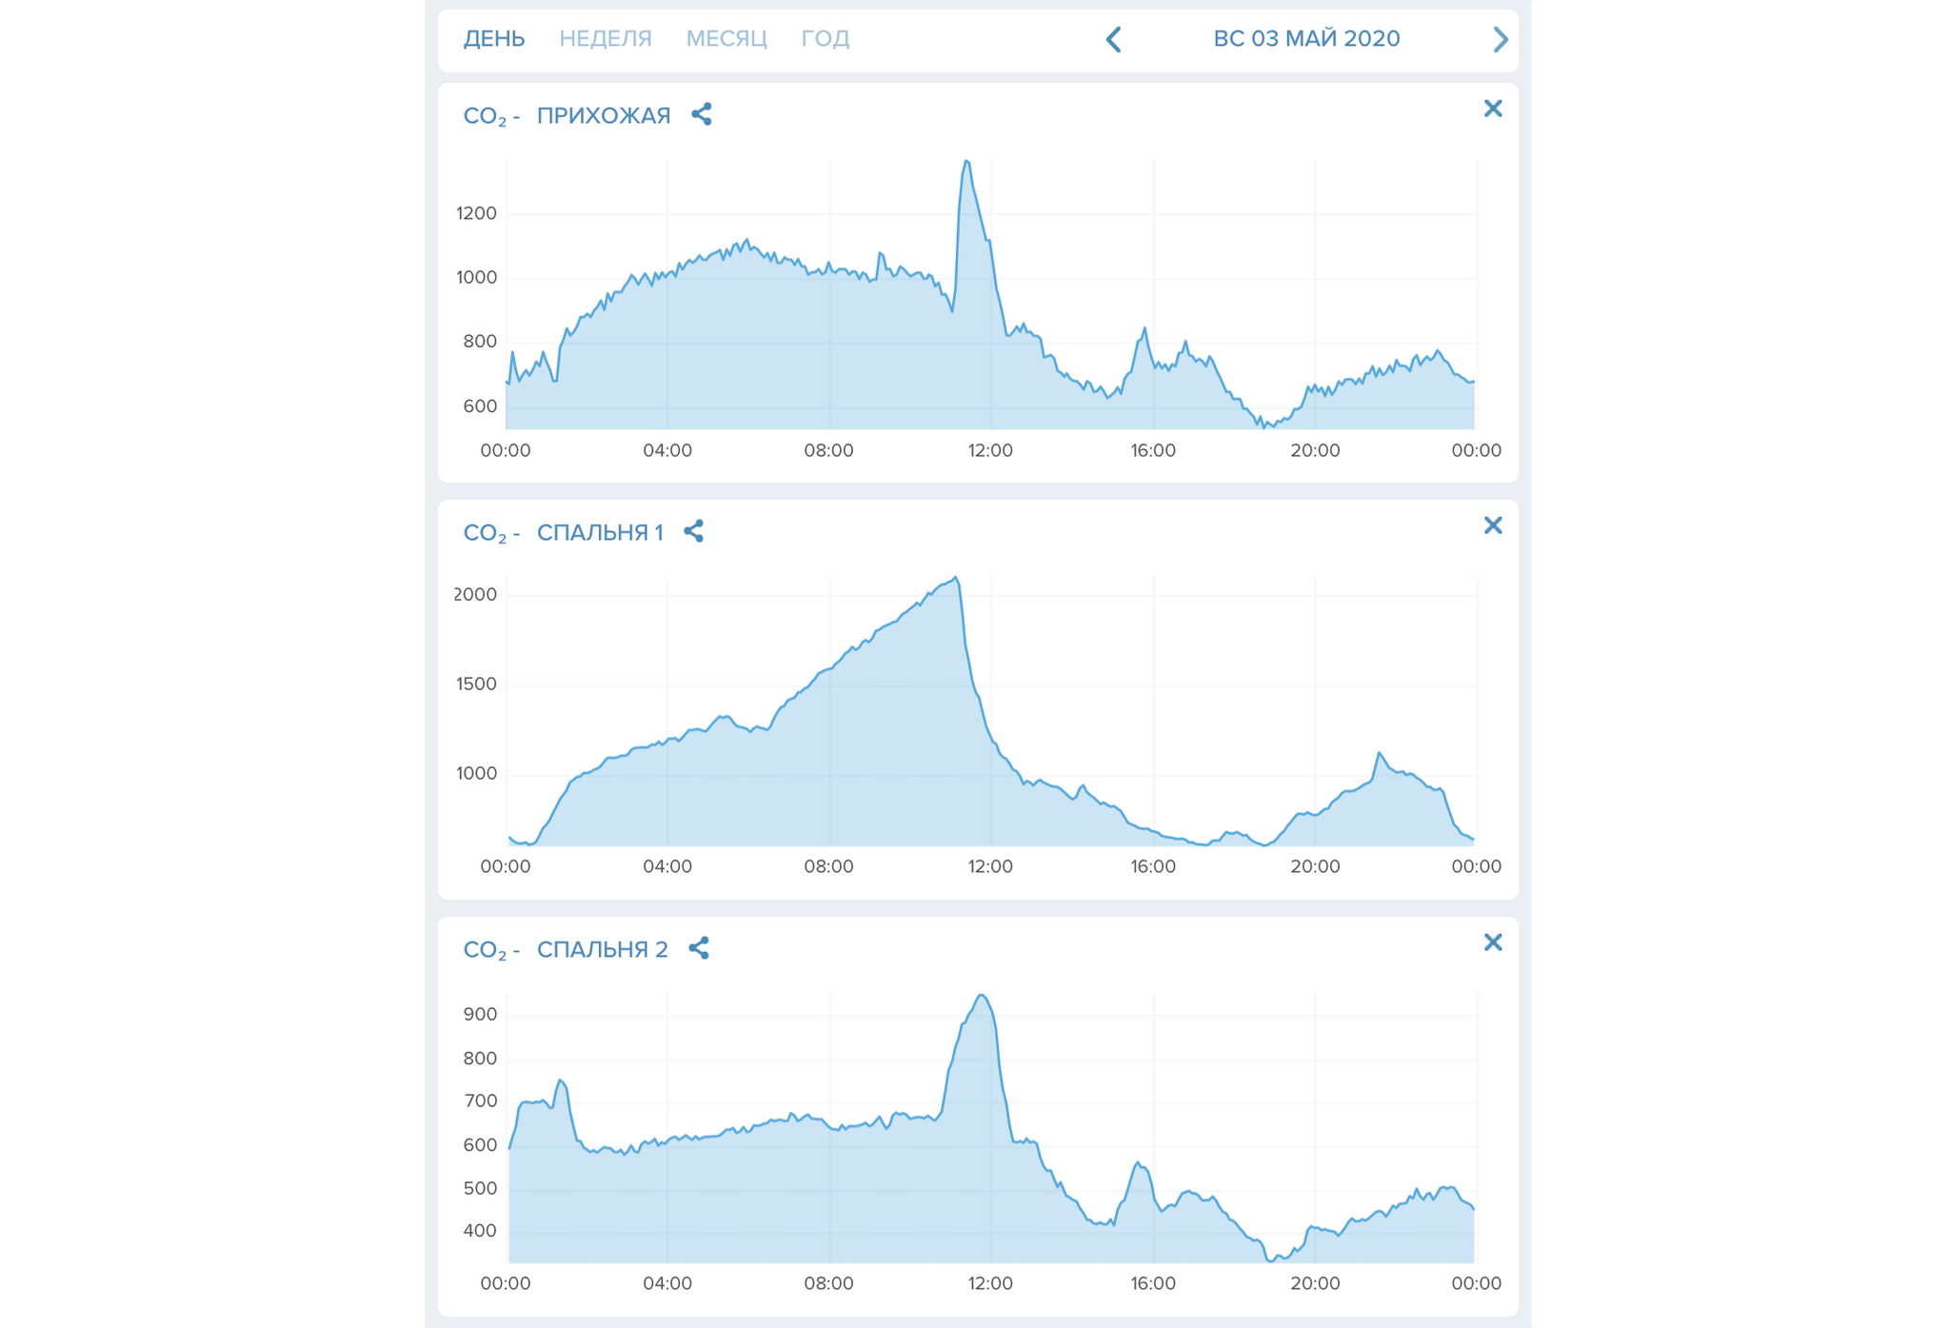Go to next day with right arrow

point(1500,39)
